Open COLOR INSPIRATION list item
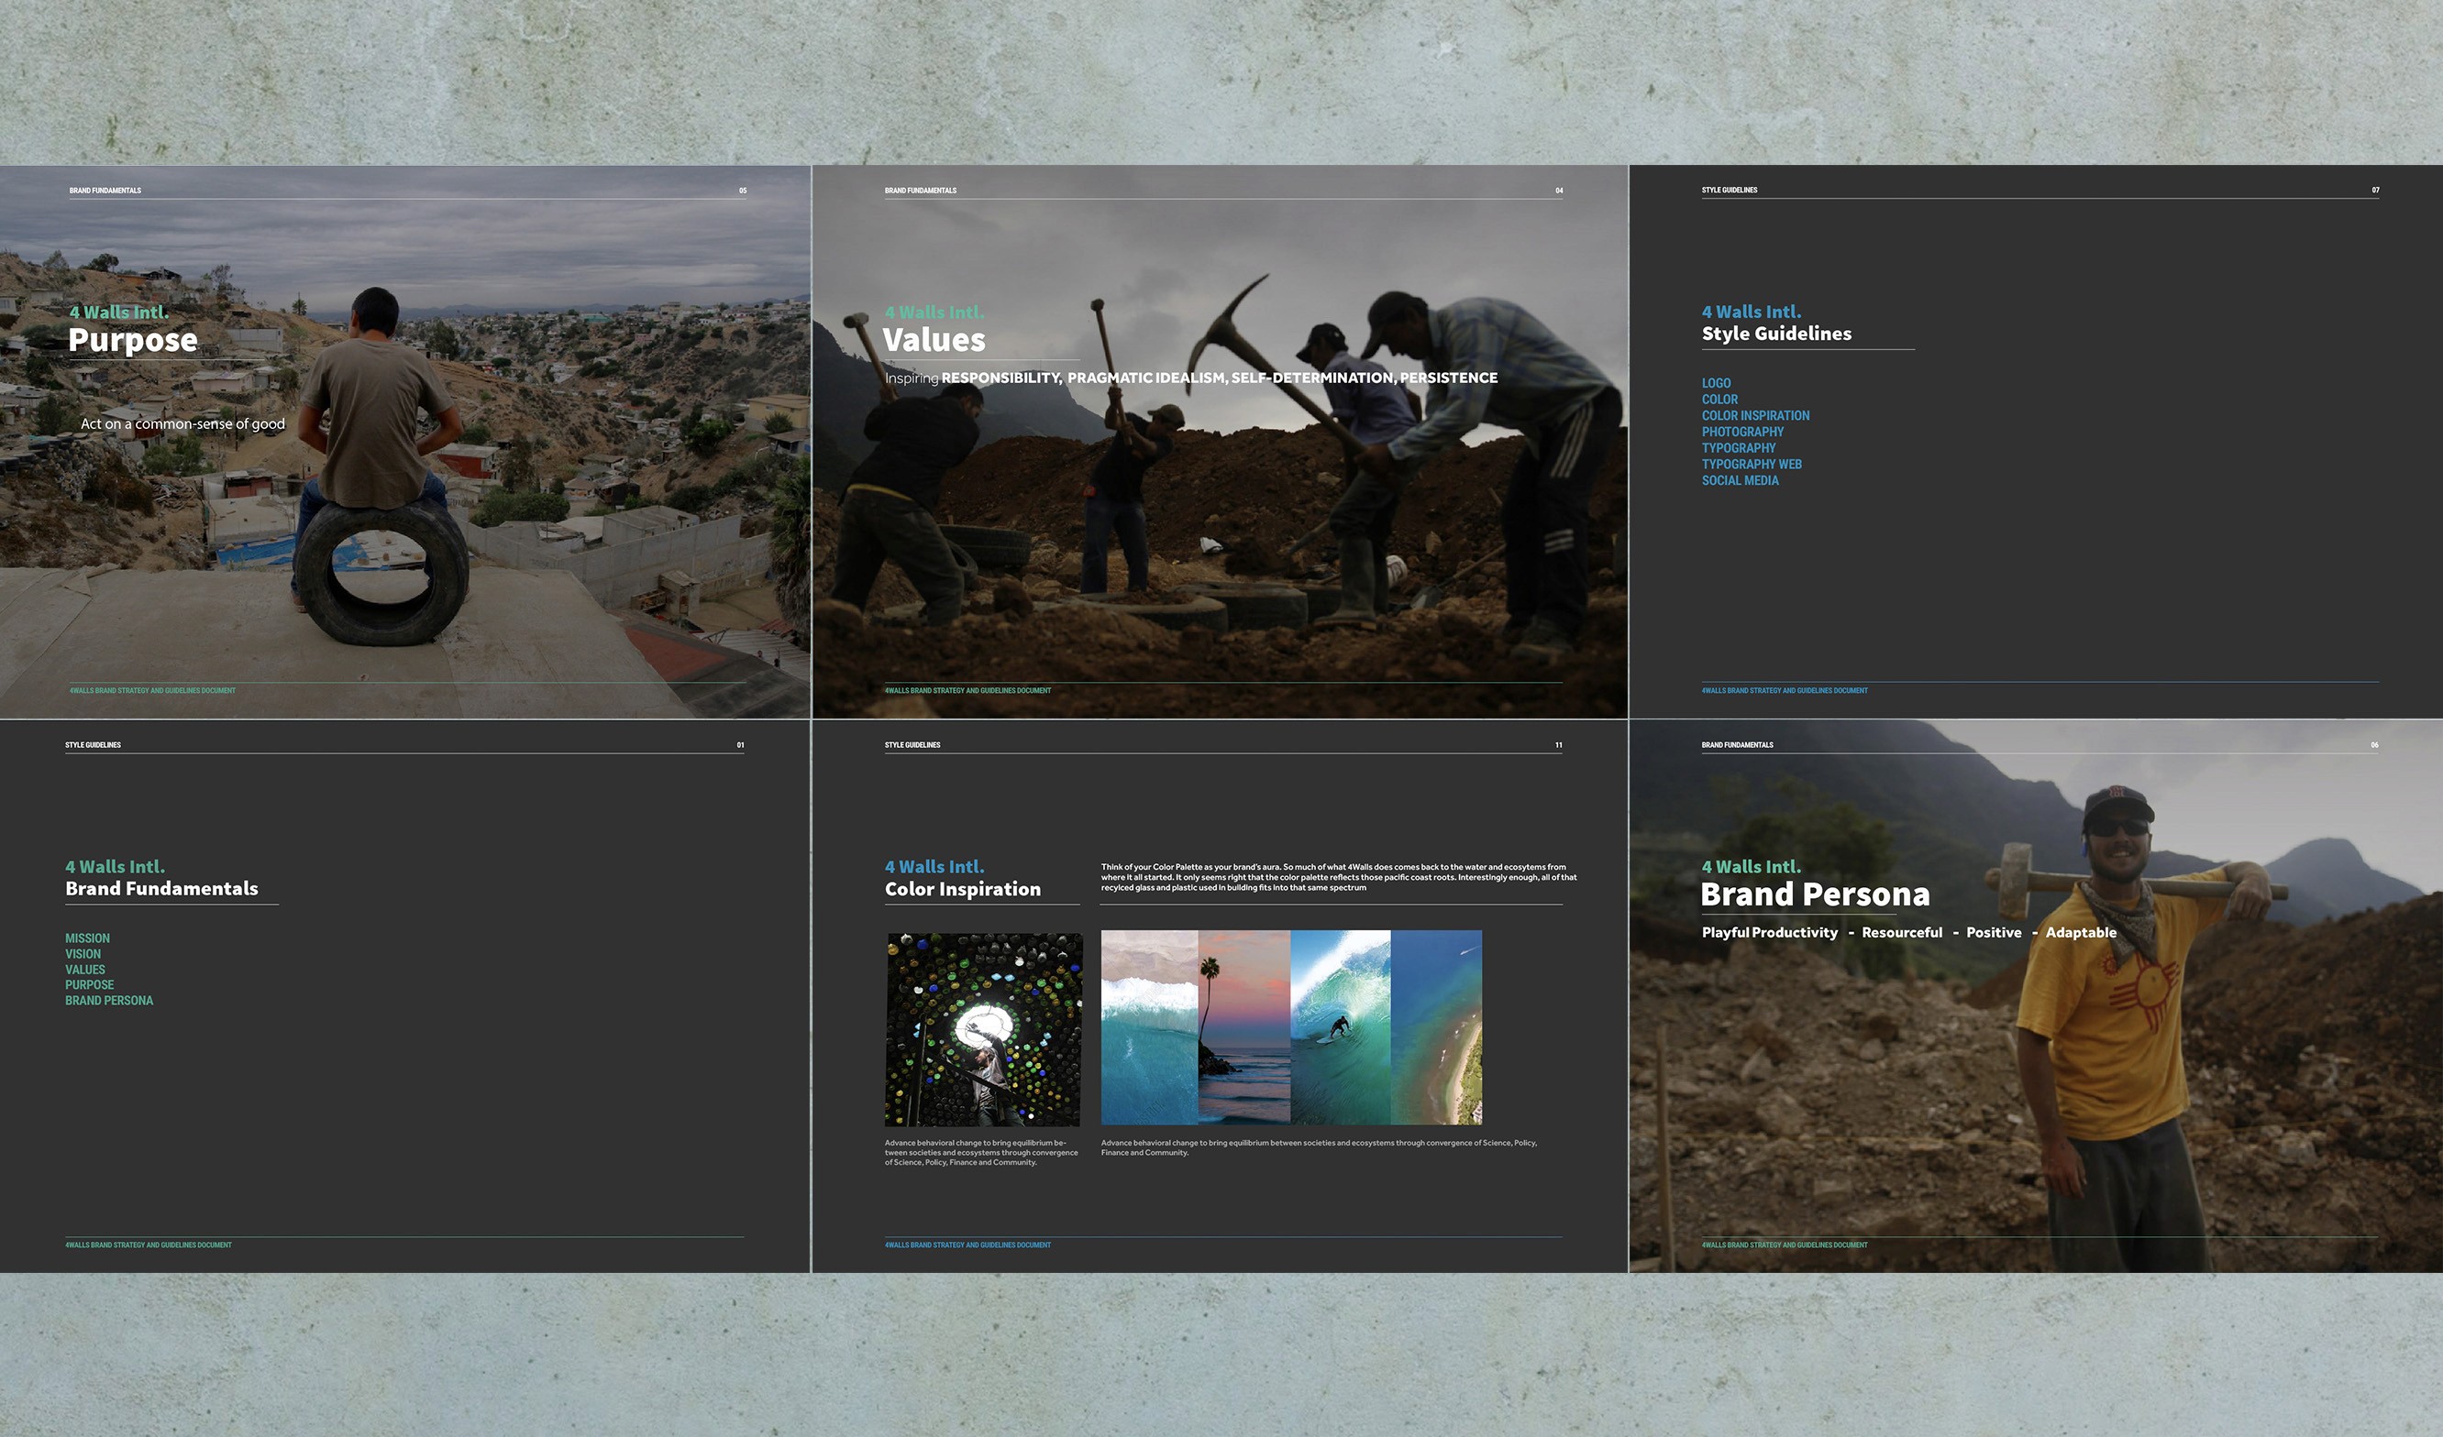The image size is (2443, 1437). [x=1754, y=416]
